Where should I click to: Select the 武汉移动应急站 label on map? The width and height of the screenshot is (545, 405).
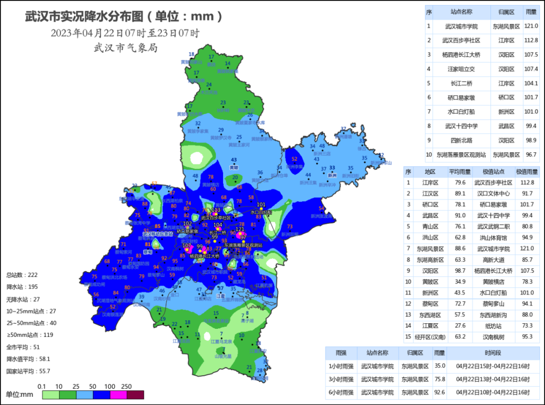click(157, 234)
